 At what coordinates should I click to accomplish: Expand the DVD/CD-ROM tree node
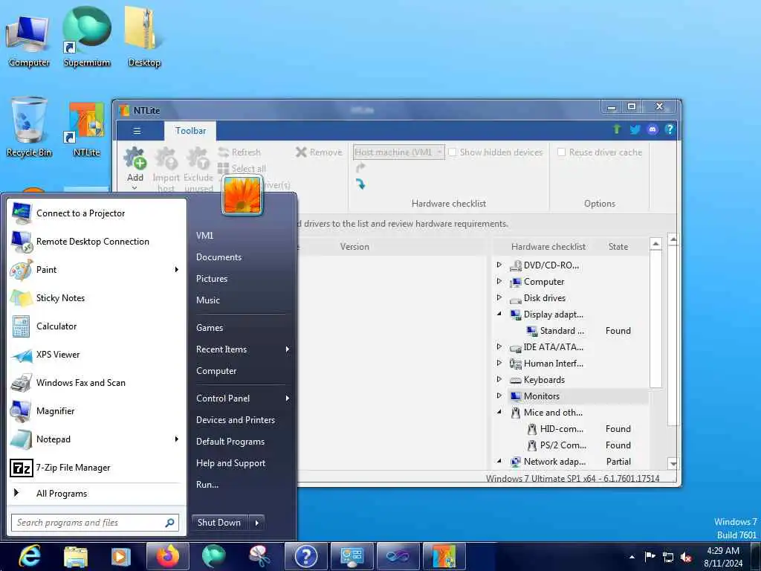499,265
